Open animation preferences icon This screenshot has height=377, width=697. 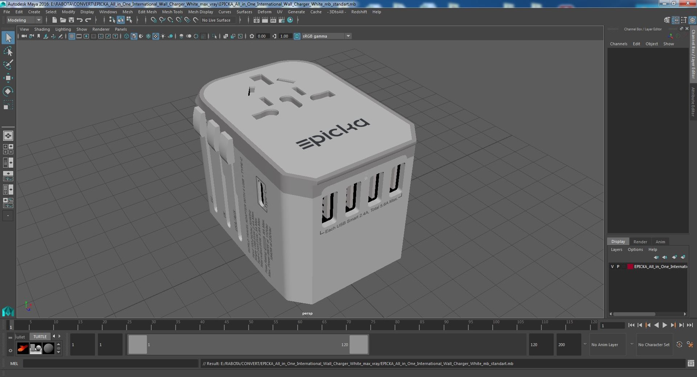point(690,344)
